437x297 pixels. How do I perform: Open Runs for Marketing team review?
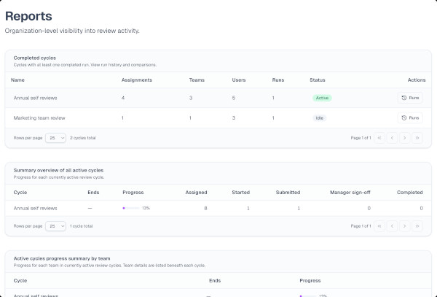[x=410, y=117]
